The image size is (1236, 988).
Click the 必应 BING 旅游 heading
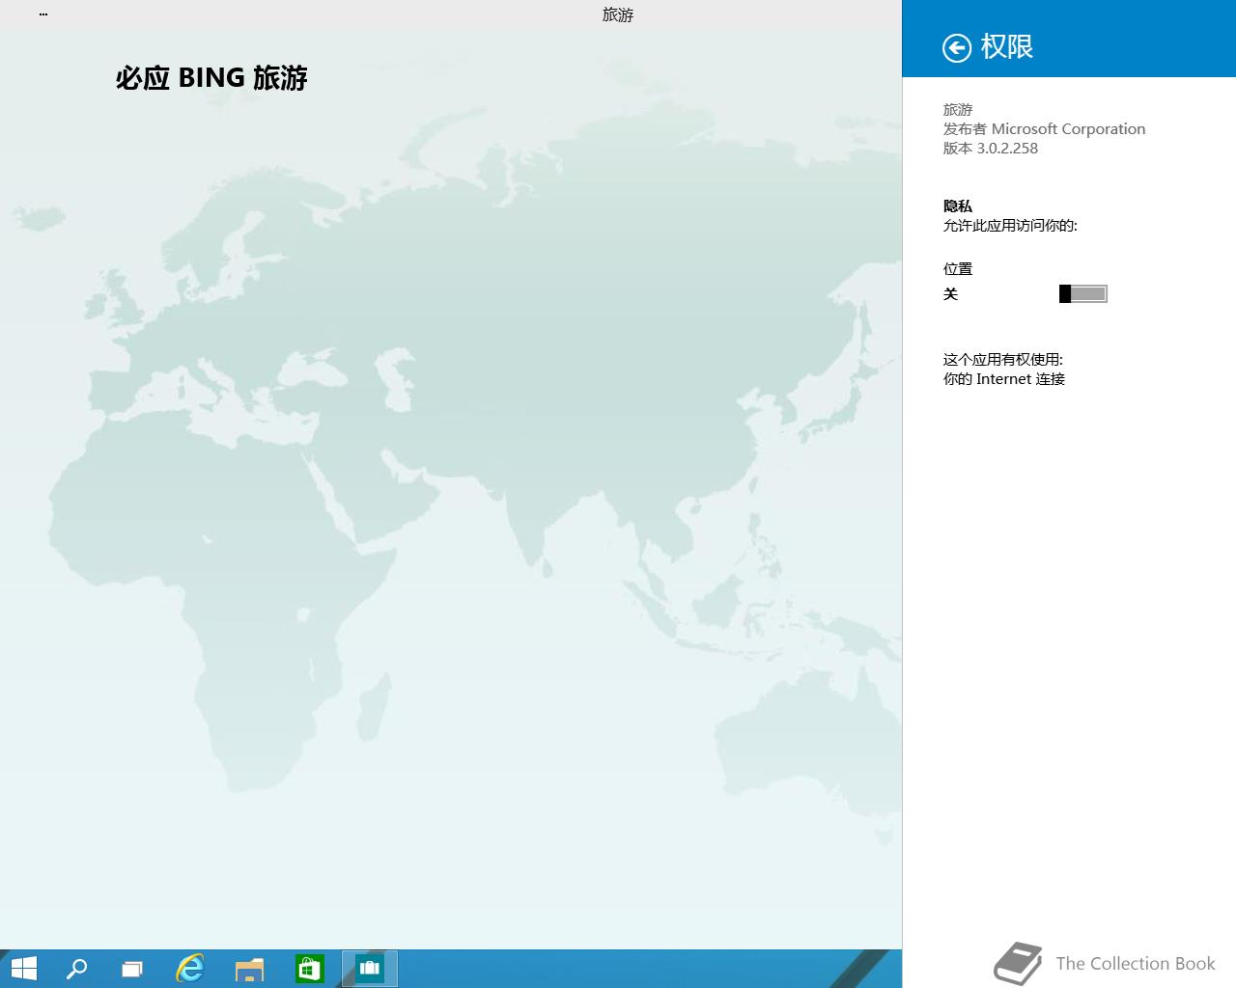(x=211, y=78)
